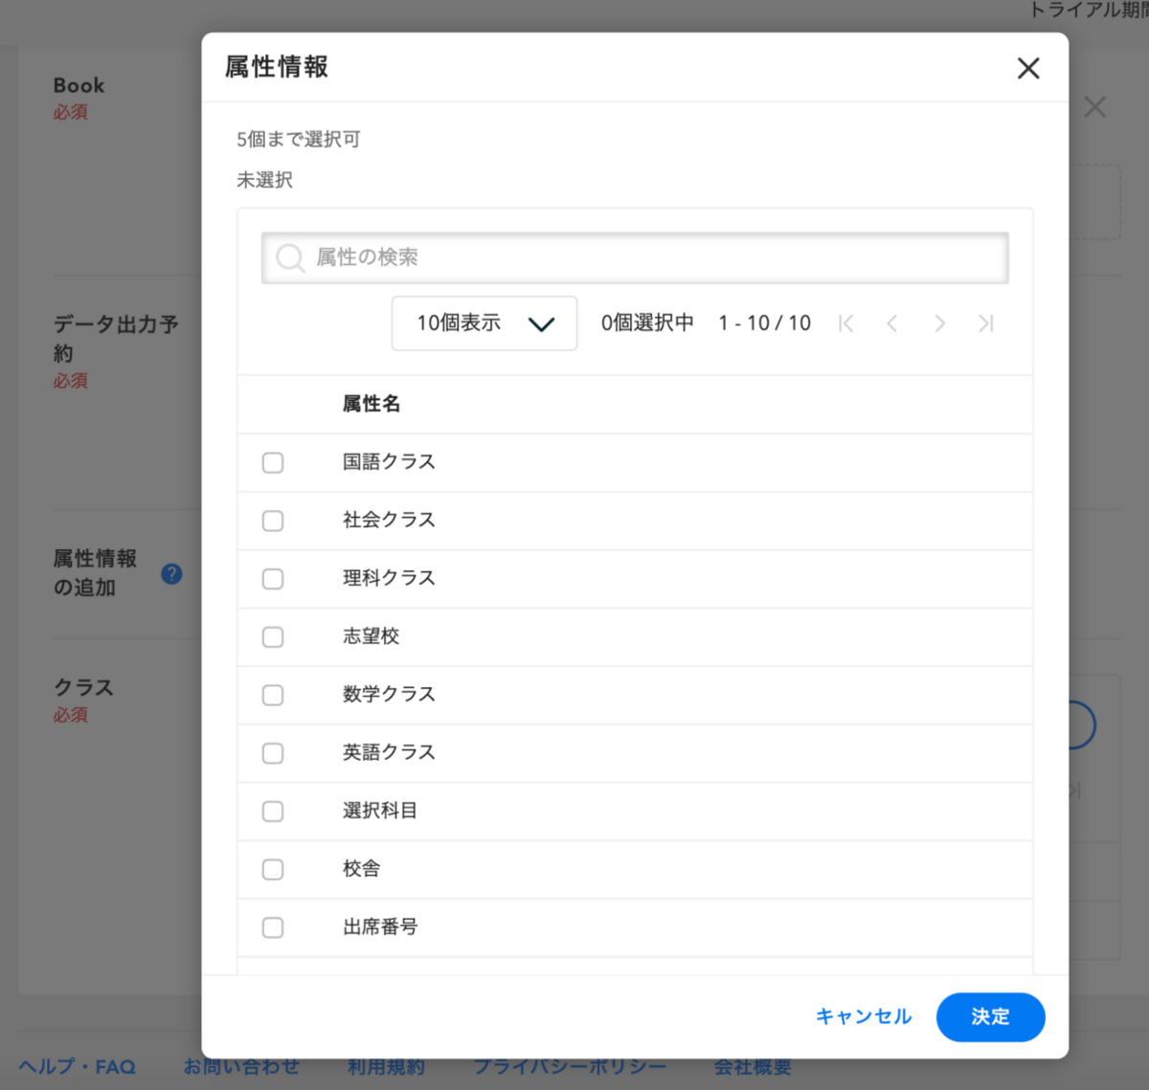Click the 志望校 row label
Viewport: 1149px width, 1090px height.
click(371, 636)
